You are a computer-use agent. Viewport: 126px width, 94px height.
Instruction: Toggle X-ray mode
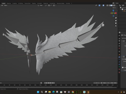(107, 5)
